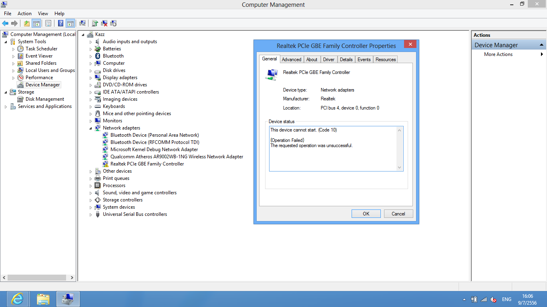Click the Batteries category icon

point(97,49)
